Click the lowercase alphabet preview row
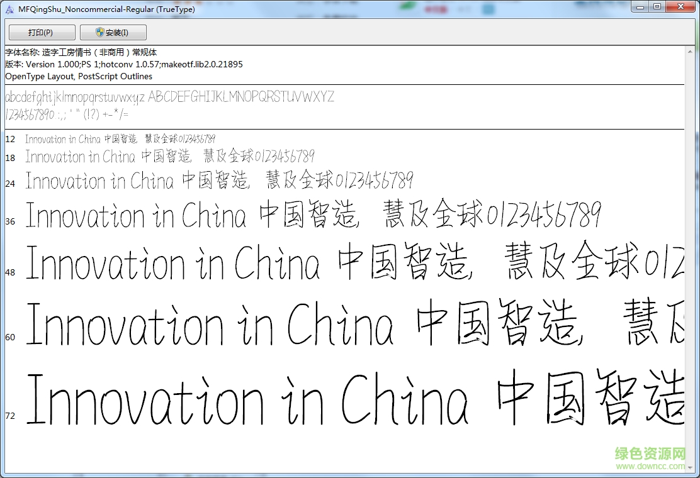700x478 pixels. point(170,97)
